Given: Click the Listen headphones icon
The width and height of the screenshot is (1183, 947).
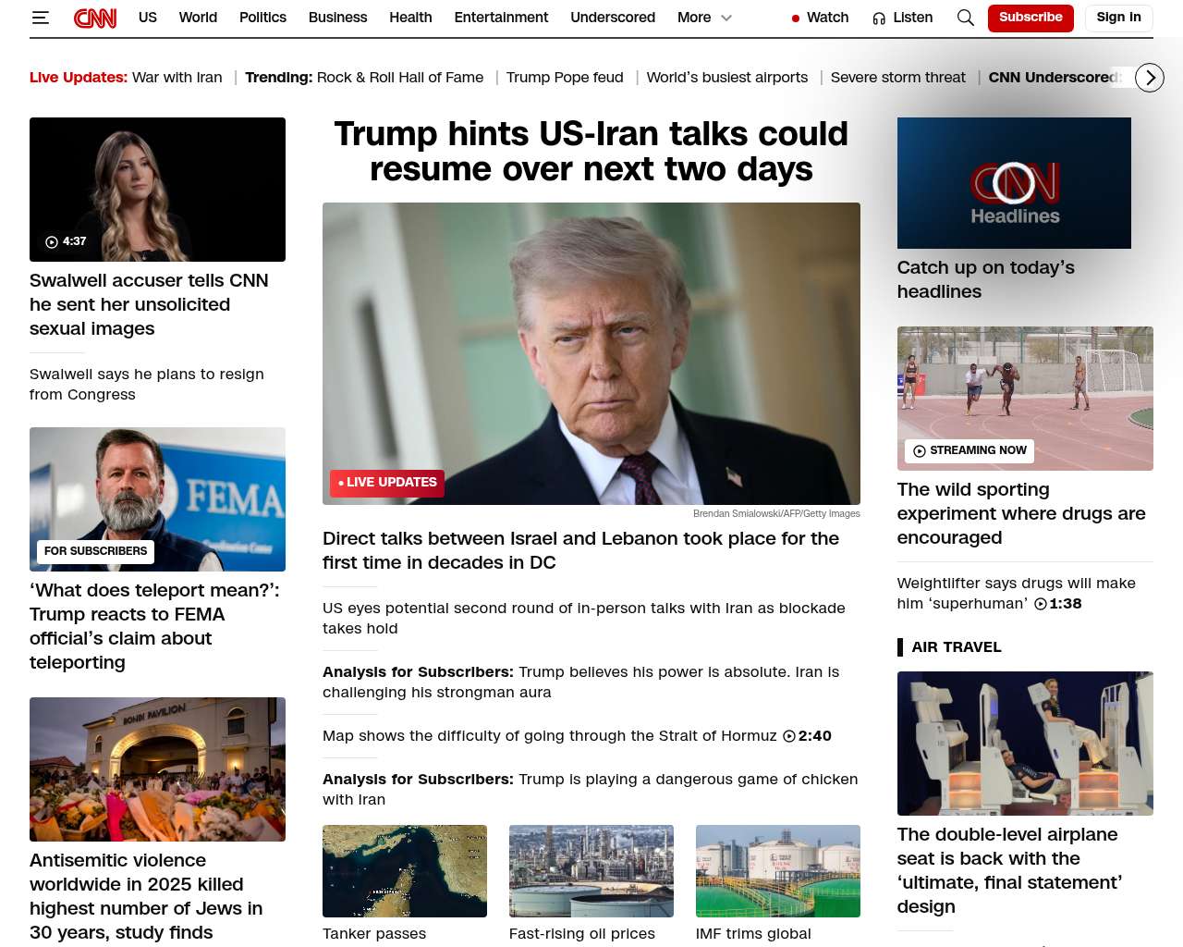Looking at the screenshot, I should [879, 18].
